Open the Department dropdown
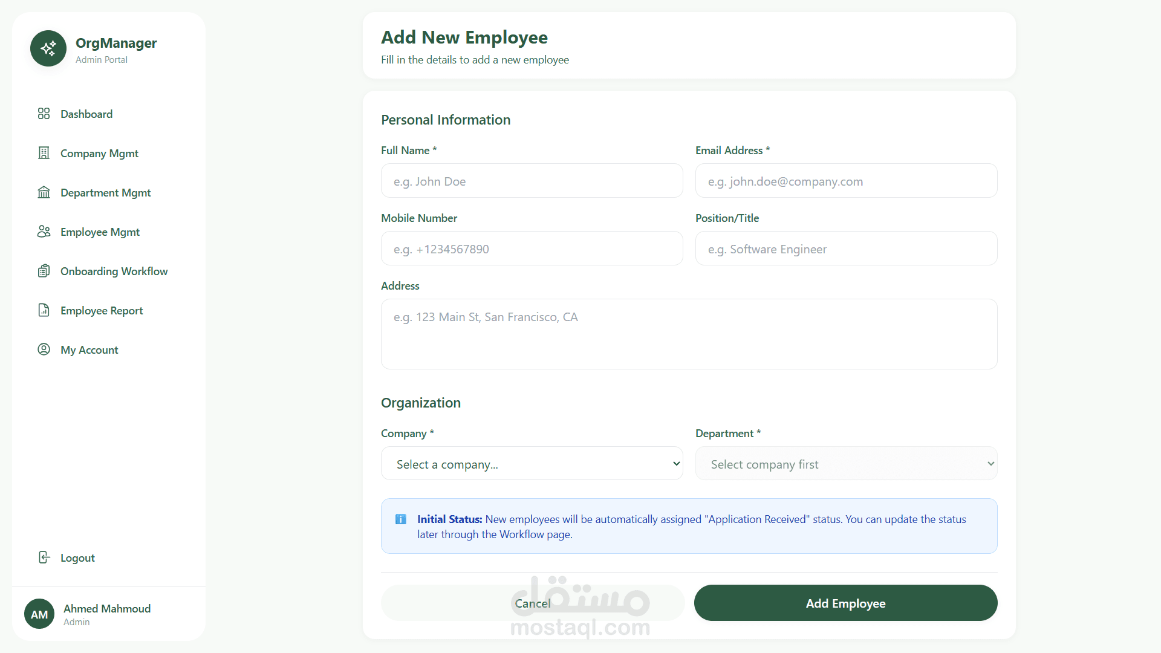1161x653 pixels. click(x=846, y=464)
